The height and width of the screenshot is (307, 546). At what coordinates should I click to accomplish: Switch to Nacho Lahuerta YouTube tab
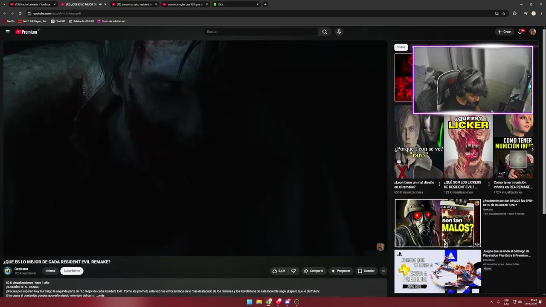(33, 4)
